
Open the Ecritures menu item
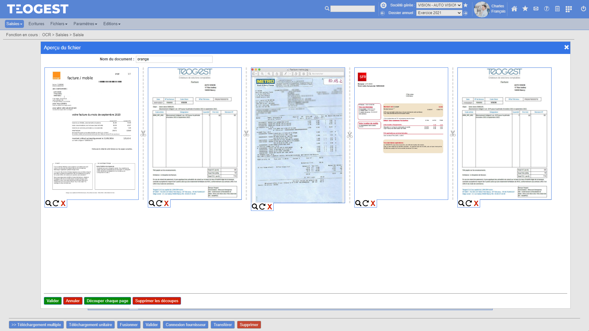(36, 24)
